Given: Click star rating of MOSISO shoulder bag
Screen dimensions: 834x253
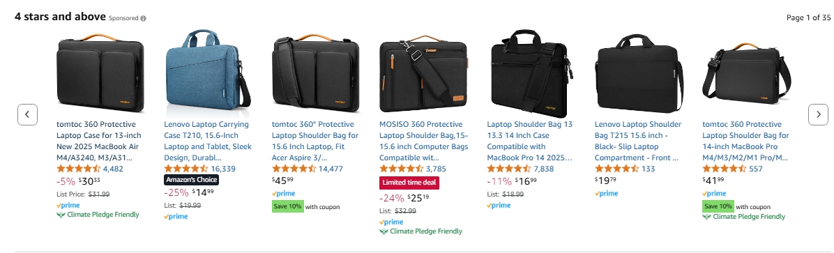Looking at the screenshot, I should [x=402, y=169].
